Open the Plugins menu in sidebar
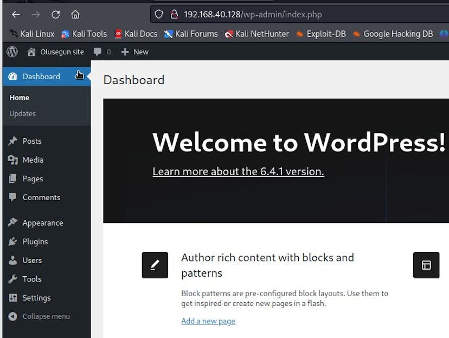The width and height of the screenshot is (449, 338). [x=35, y=241]
